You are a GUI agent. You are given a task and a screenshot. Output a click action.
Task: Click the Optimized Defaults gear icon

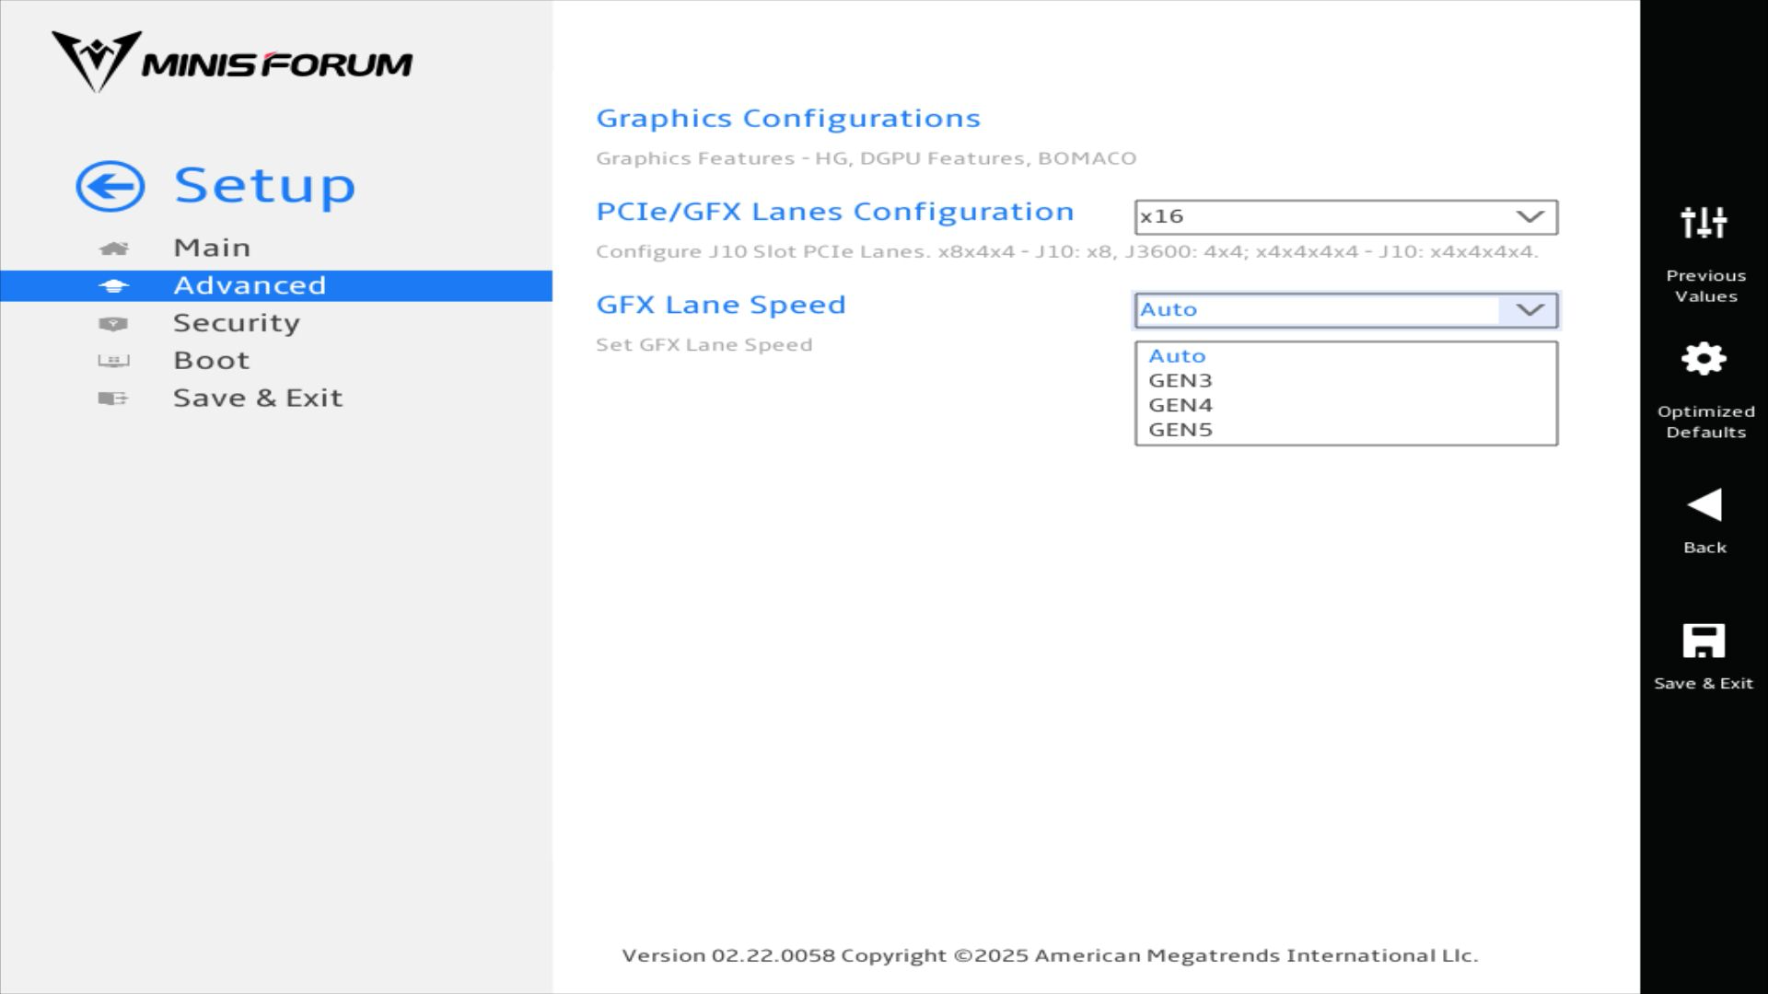tap(1704, 359)
